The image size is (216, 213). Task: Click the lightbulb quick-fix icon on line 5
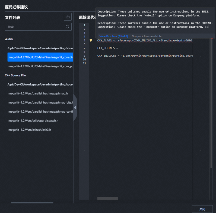click(91, 40)
